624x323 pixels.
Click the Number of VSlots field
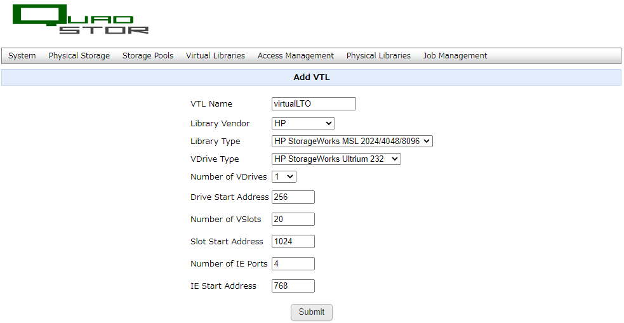point(293,219)
